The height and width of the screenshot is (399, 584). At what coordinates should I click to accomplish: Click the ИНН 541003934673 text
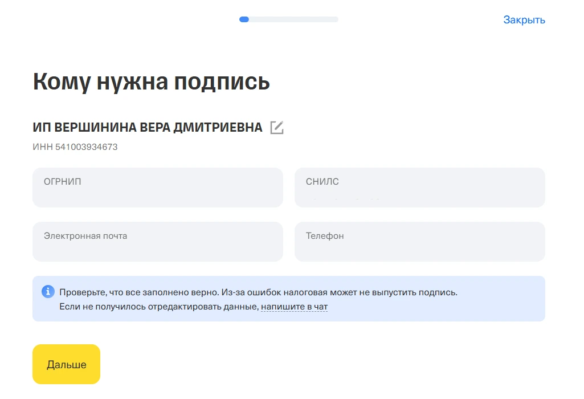click(75, 147)
